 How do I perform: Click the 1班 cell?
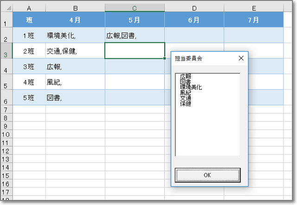pos(29,35)
